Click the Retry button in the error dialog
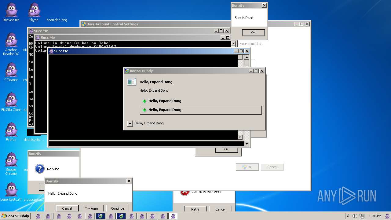This screenshot has width=391, height=220. [195, 209]
